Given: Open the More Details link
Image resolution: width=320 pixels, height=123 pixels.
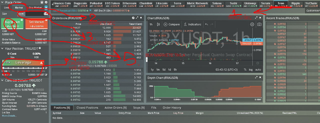Looking at the screenshot, I should pyautogui.click(x=9, y=116).
